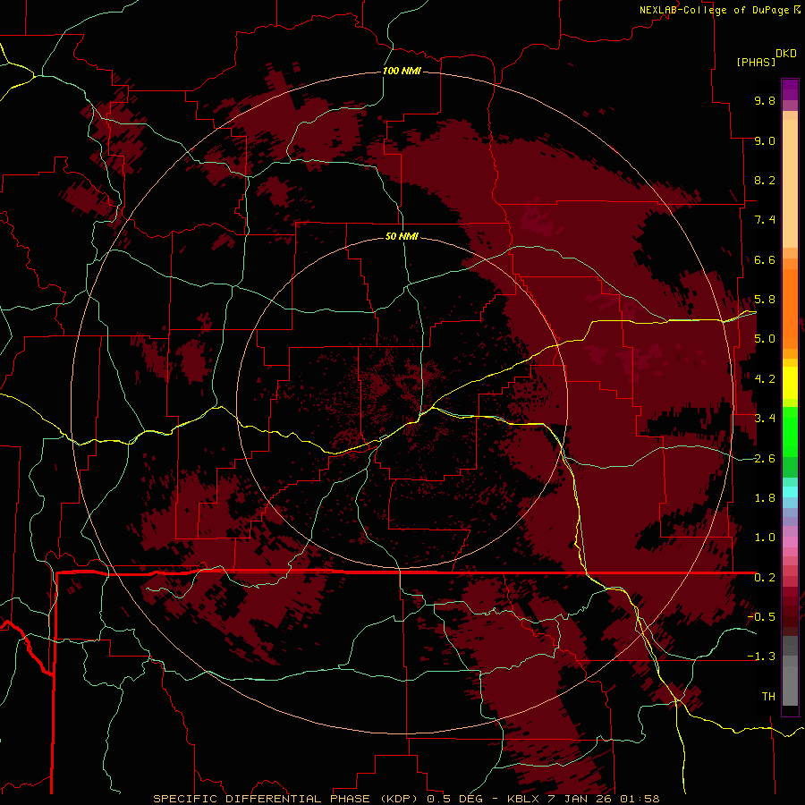Click the purple top segment of color scale
Viewport: 805px width, 805px height.
pos(790,89)
